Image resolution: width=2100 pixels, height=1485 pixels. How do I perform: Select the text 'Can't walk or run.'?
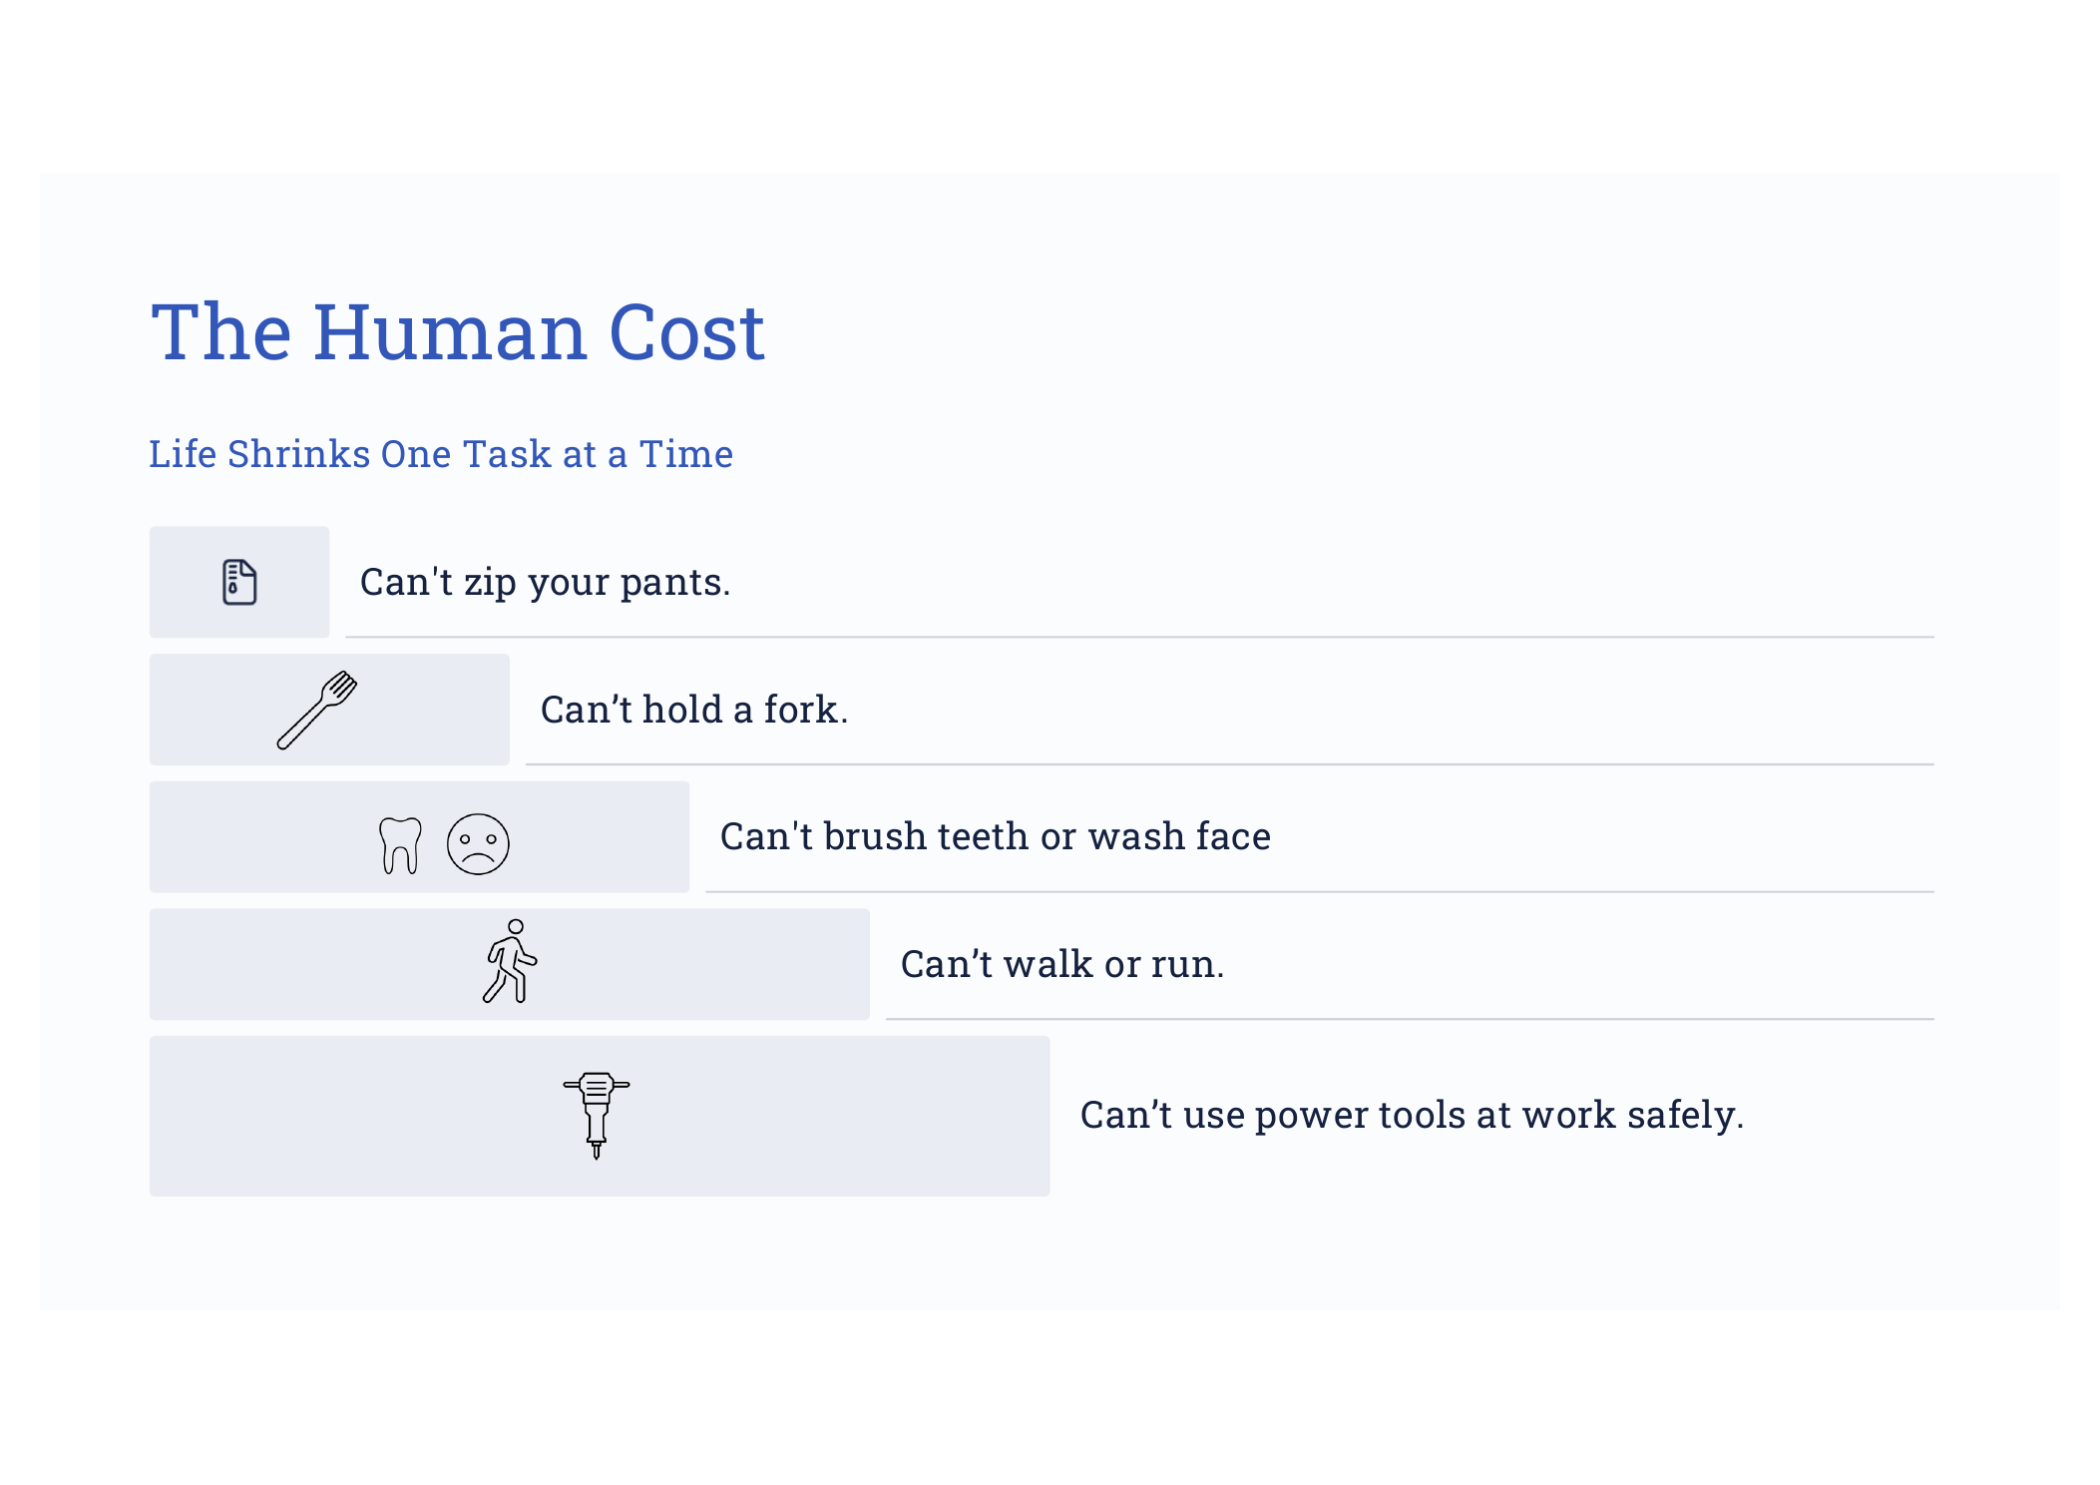(x=1061, y=964)
